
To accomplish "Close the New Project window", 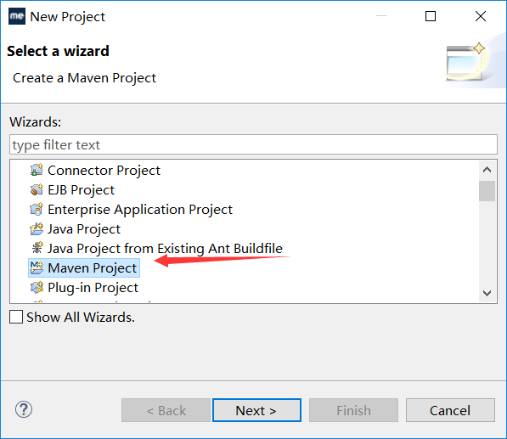I will click(481, 16).
